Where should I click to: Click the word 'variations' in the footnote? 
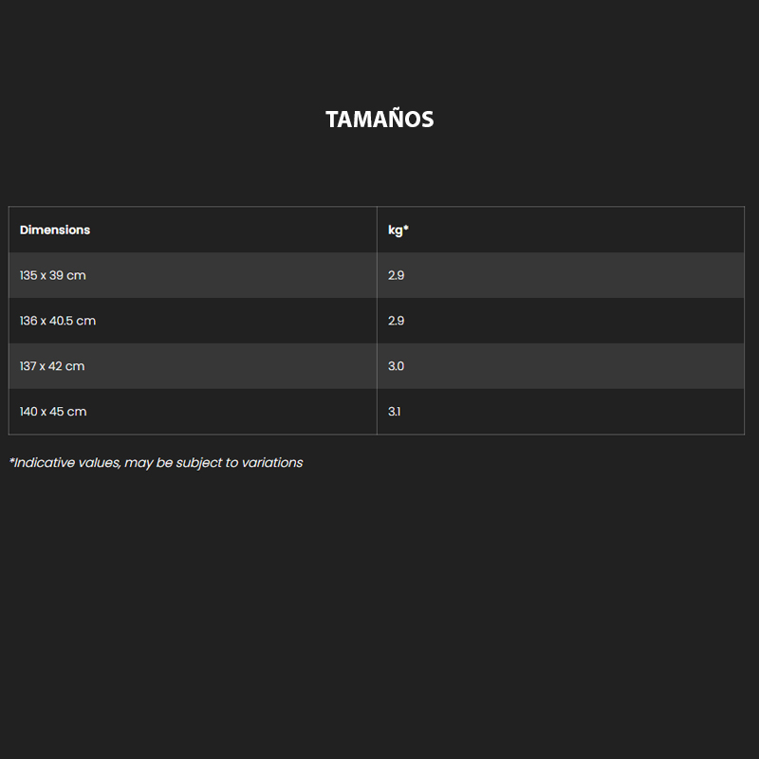[x=272, y=462]
